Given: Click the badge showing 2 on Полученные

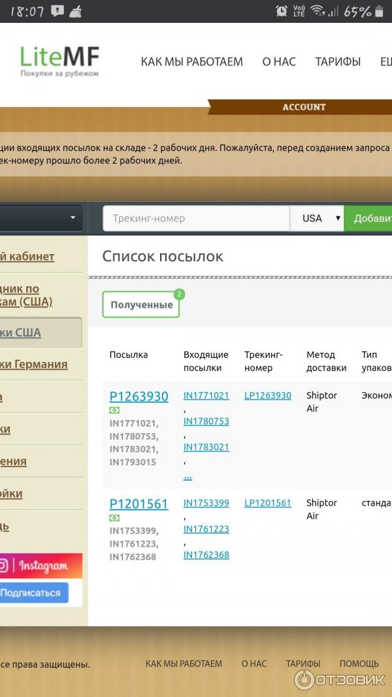Looking at the screenshot, I should [179, 295].
